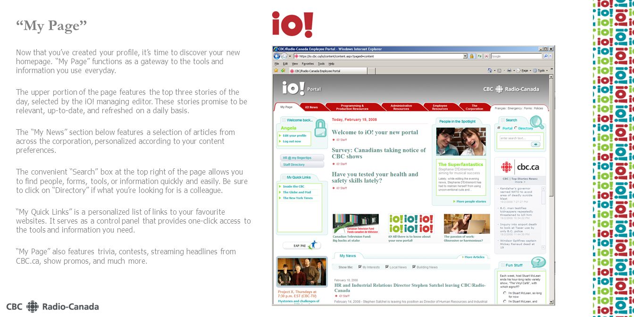The image size is (634, 317).
Task: Expand the Page menu dropdown arrow
Action: pos(530,71)
